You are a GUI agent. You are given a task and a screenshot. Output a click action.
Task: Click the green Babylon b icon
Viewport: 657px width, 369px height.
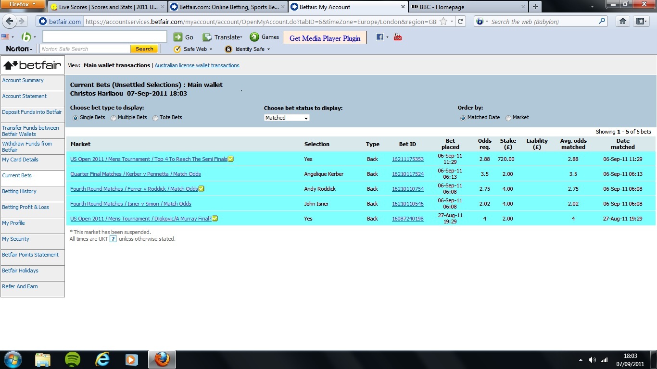tap(26, 37)
